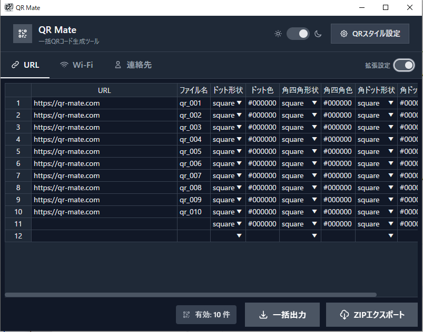The image size is (423, 332).
Task: Click the person icon beside 連絡先
Action: [x=118, y=65]
